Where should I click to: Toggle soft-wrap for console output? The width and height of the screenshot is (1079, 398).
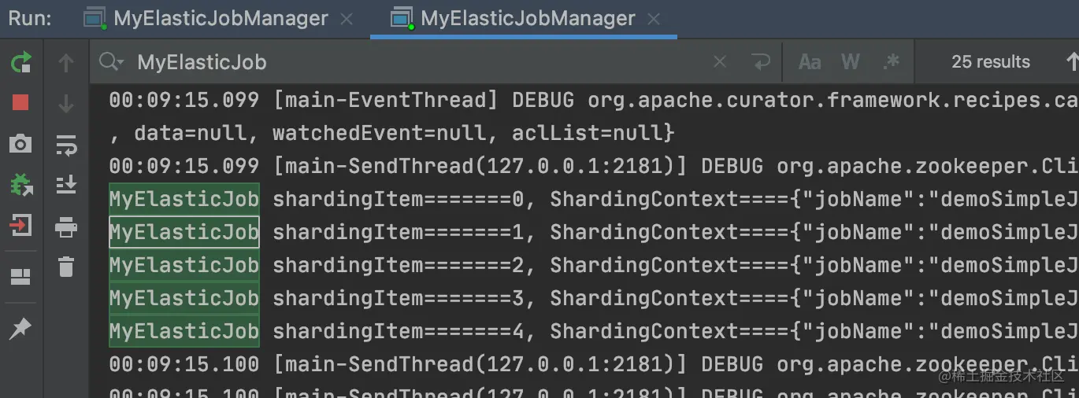[x=66, y=145]
